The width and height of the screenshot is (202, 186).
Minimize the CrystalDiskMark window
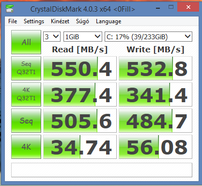[158, 8]
